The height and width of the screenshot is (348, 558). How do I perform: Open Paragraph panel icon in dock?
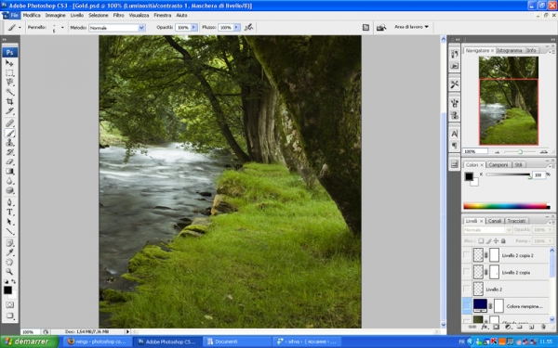click(454, 146)
